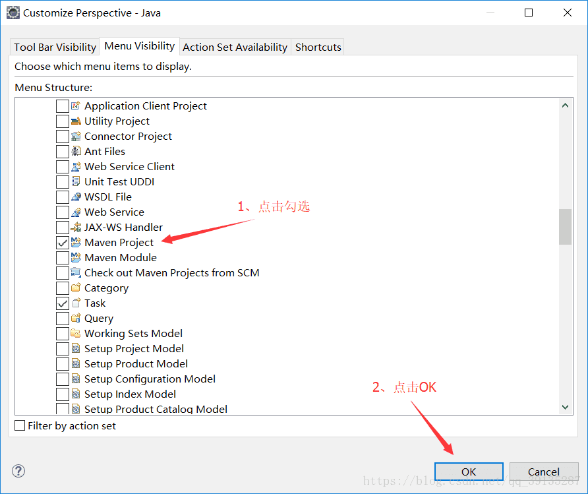
Task: Select the Working Sets Model label
Action: [x=134, y=334]
